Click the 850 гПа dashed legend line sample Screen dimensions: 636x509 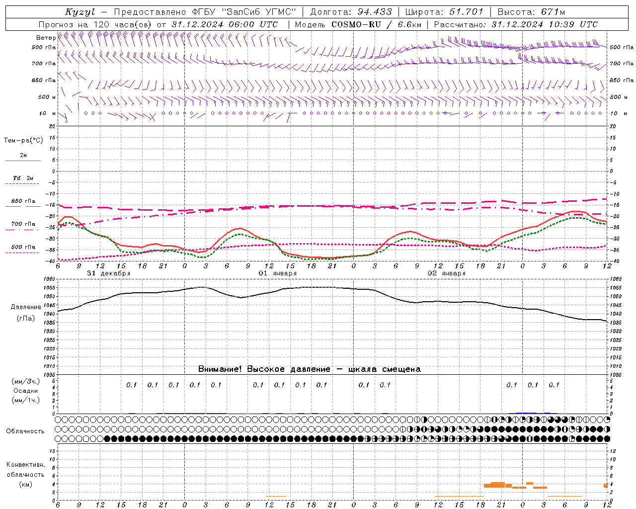[x=23, y=206]
